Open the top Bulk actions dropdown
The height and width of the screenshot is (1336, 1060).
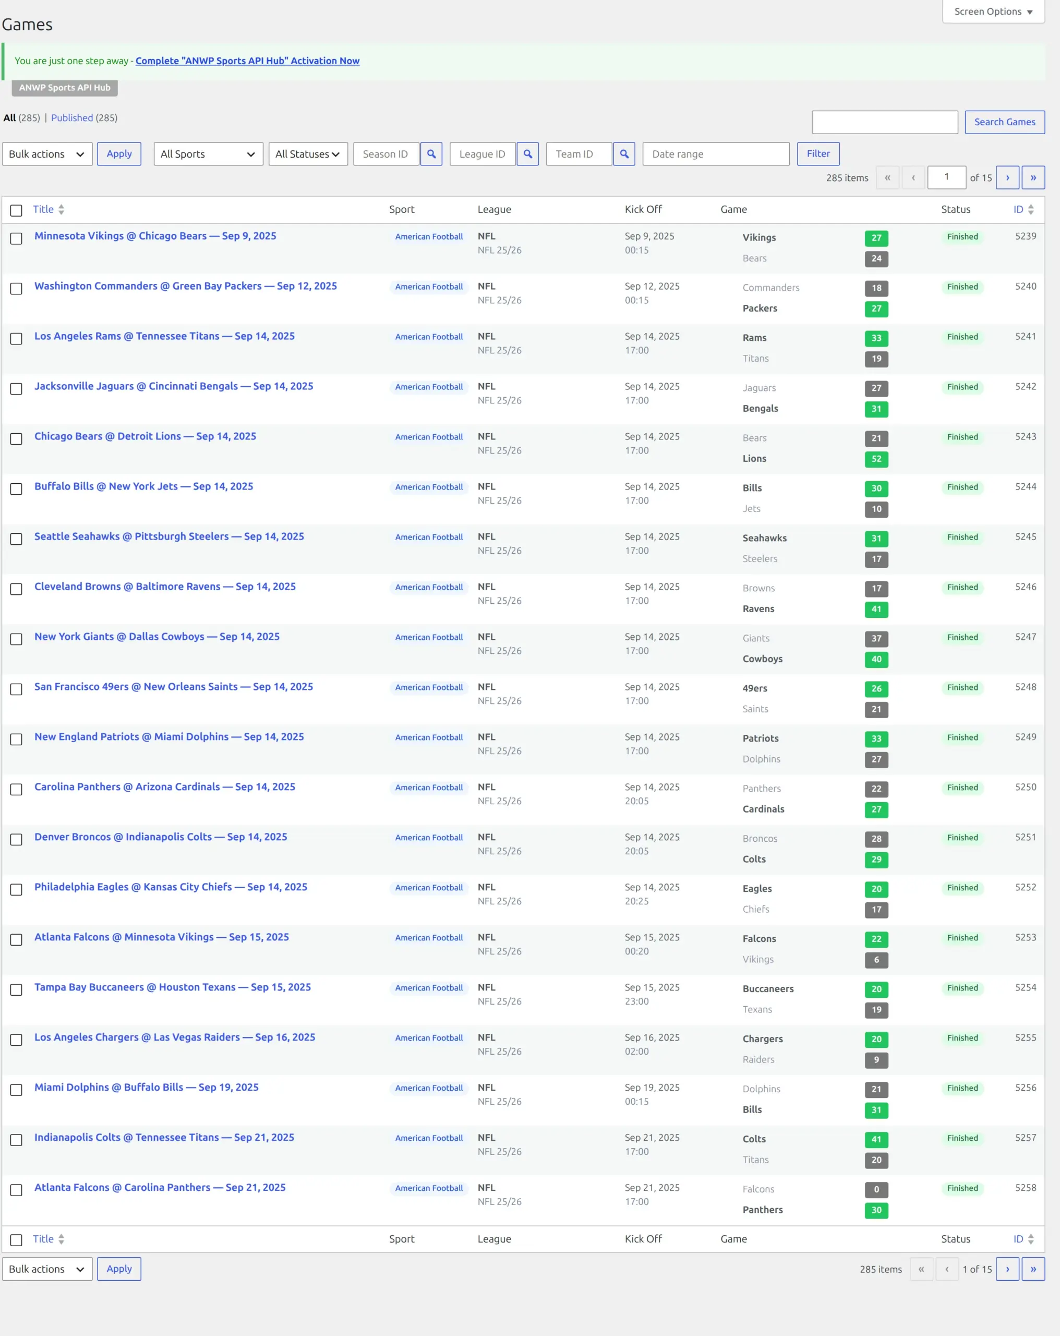47,153
